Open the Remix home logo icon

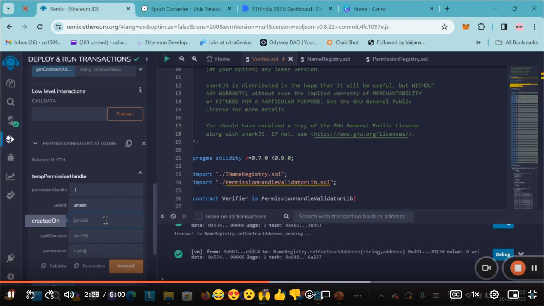(x=10, y=63)
